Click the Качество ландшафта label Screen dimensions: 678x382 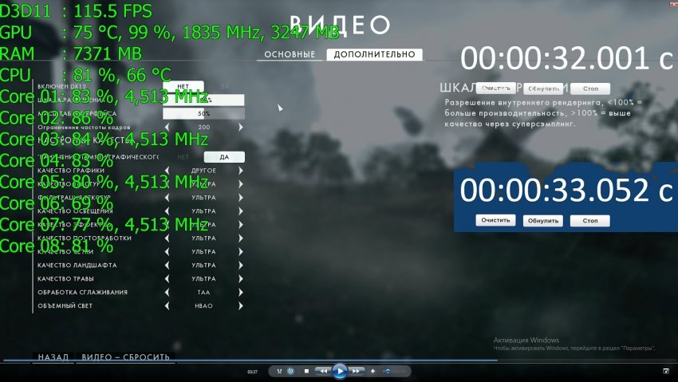tap(77, 266)
